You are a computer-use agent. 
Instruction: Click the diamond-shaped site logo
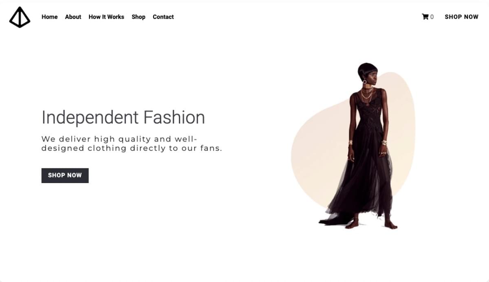(20, 17)
